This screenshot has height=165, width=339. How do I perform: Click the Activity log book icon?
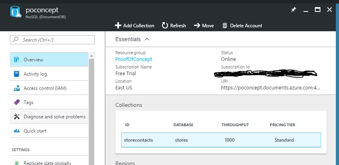point(17,74)
